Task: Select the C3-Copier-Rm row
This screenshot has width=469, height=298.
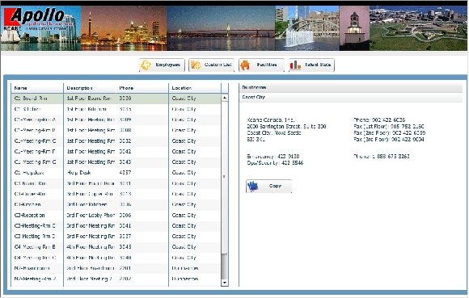Action: (x=116, y=194)
